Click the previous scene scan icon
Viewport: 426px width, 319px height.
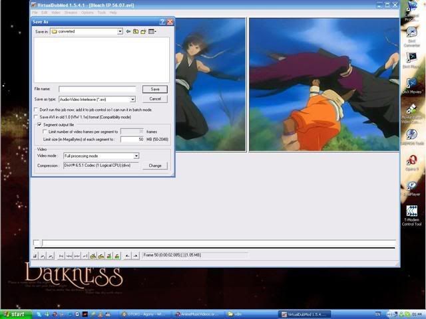click(x=109, y=255)
